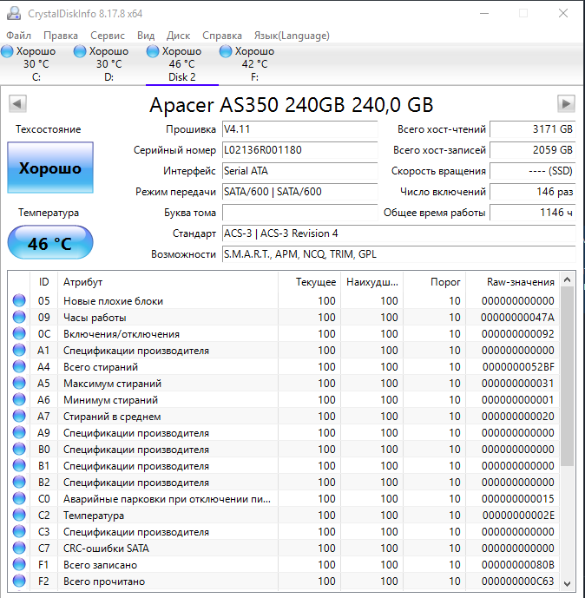
Task: Click the Интерфейс field Serial ATA
Action: 299,171
